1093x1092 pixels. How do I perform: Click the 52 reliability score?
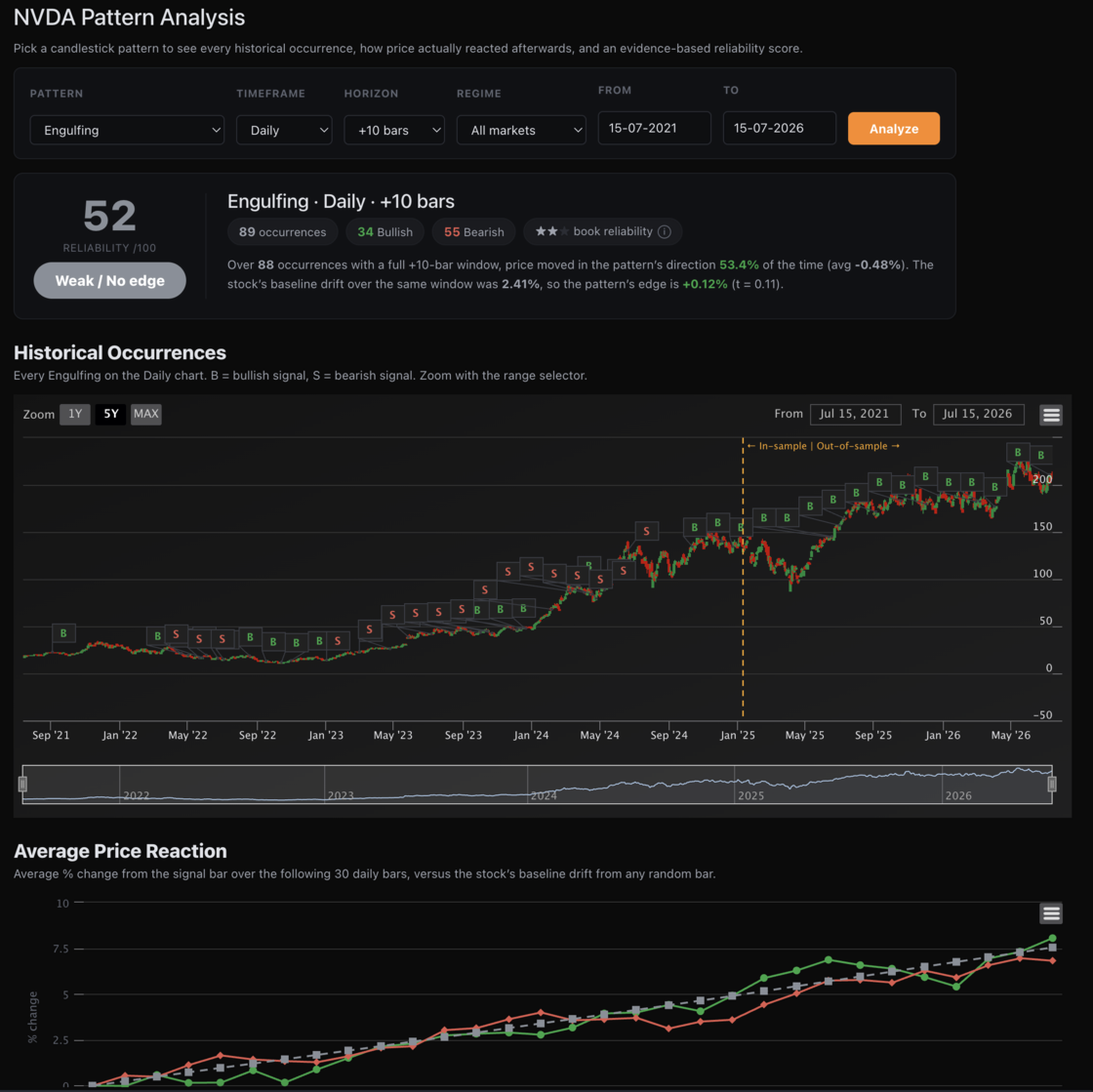[109, 216]
